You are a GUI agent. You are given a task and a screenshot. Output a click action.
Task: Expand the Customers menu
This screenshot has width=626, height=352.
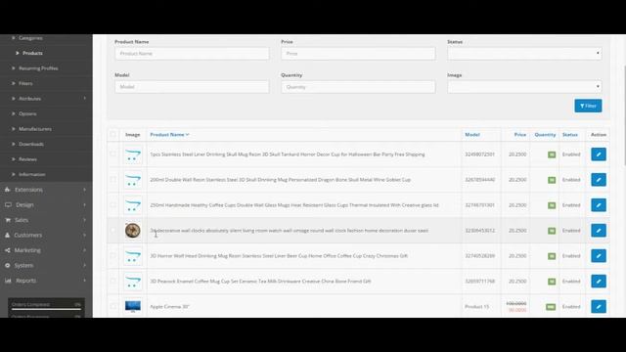pos(46,235)
